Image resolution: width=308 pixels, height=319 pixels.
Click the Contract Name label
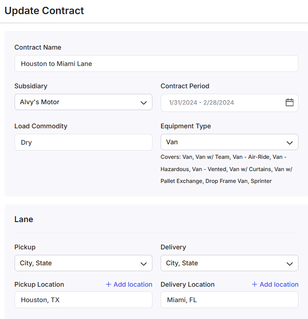click(38, 47)
